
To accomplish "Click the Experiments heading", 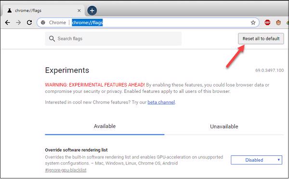I will (67, 70).
